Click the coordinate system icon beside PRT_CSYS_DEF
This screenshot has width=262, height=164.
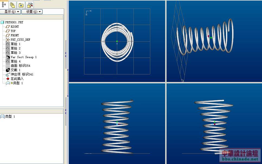[x=8, y=40]
